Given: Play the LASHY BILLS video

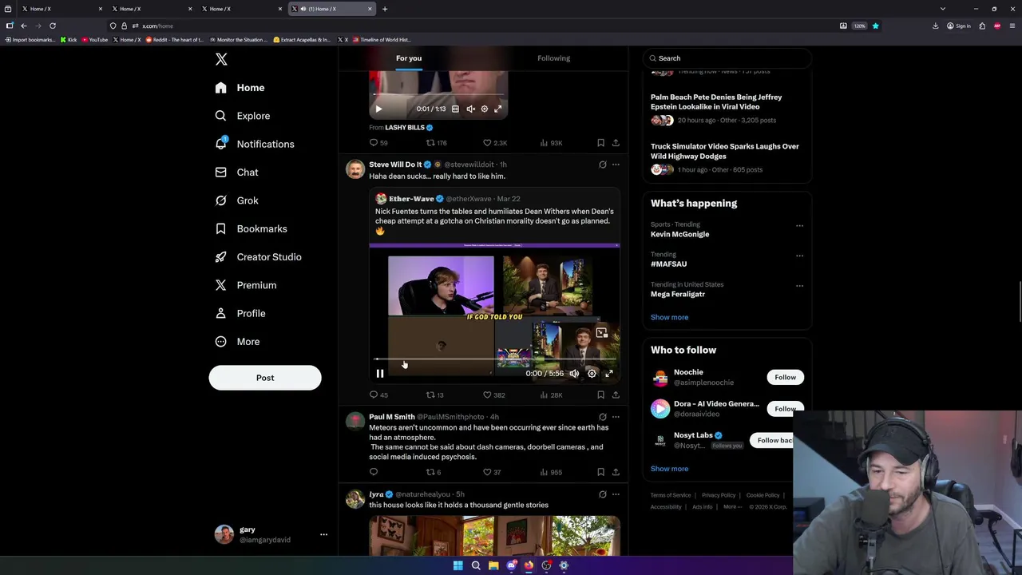Looking at the screenshot, I should 378,109.
